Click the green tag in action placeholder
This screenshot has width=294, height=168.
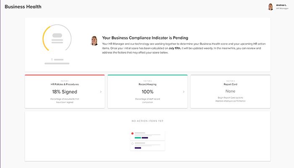point(137,137)
